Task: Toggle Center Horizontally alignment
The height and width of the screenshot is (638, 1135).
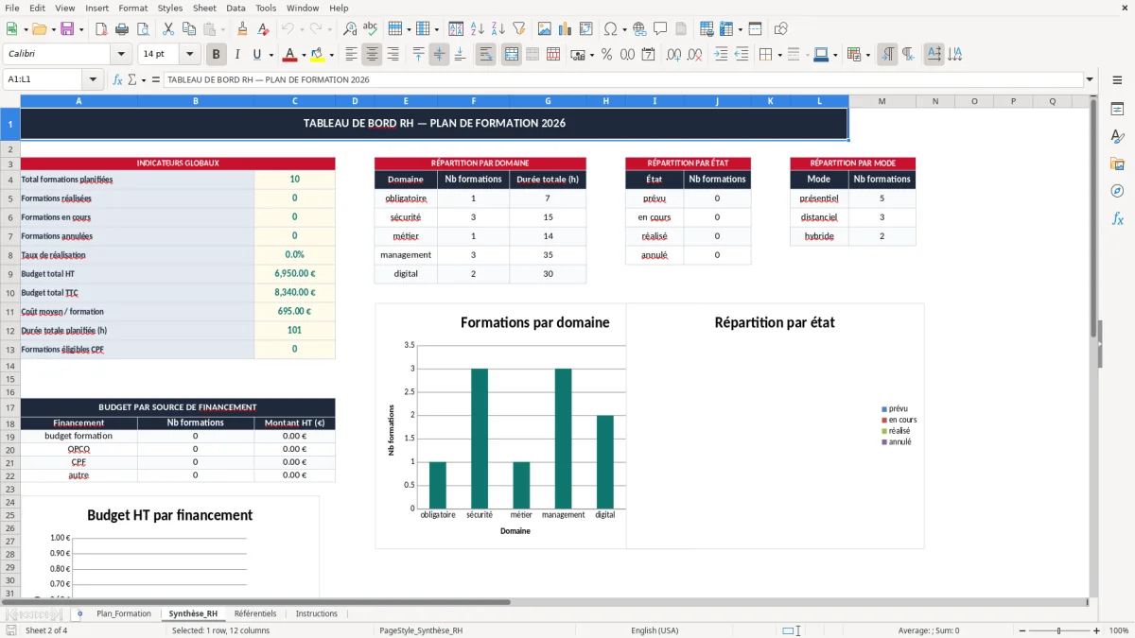Action: point(372,55)
